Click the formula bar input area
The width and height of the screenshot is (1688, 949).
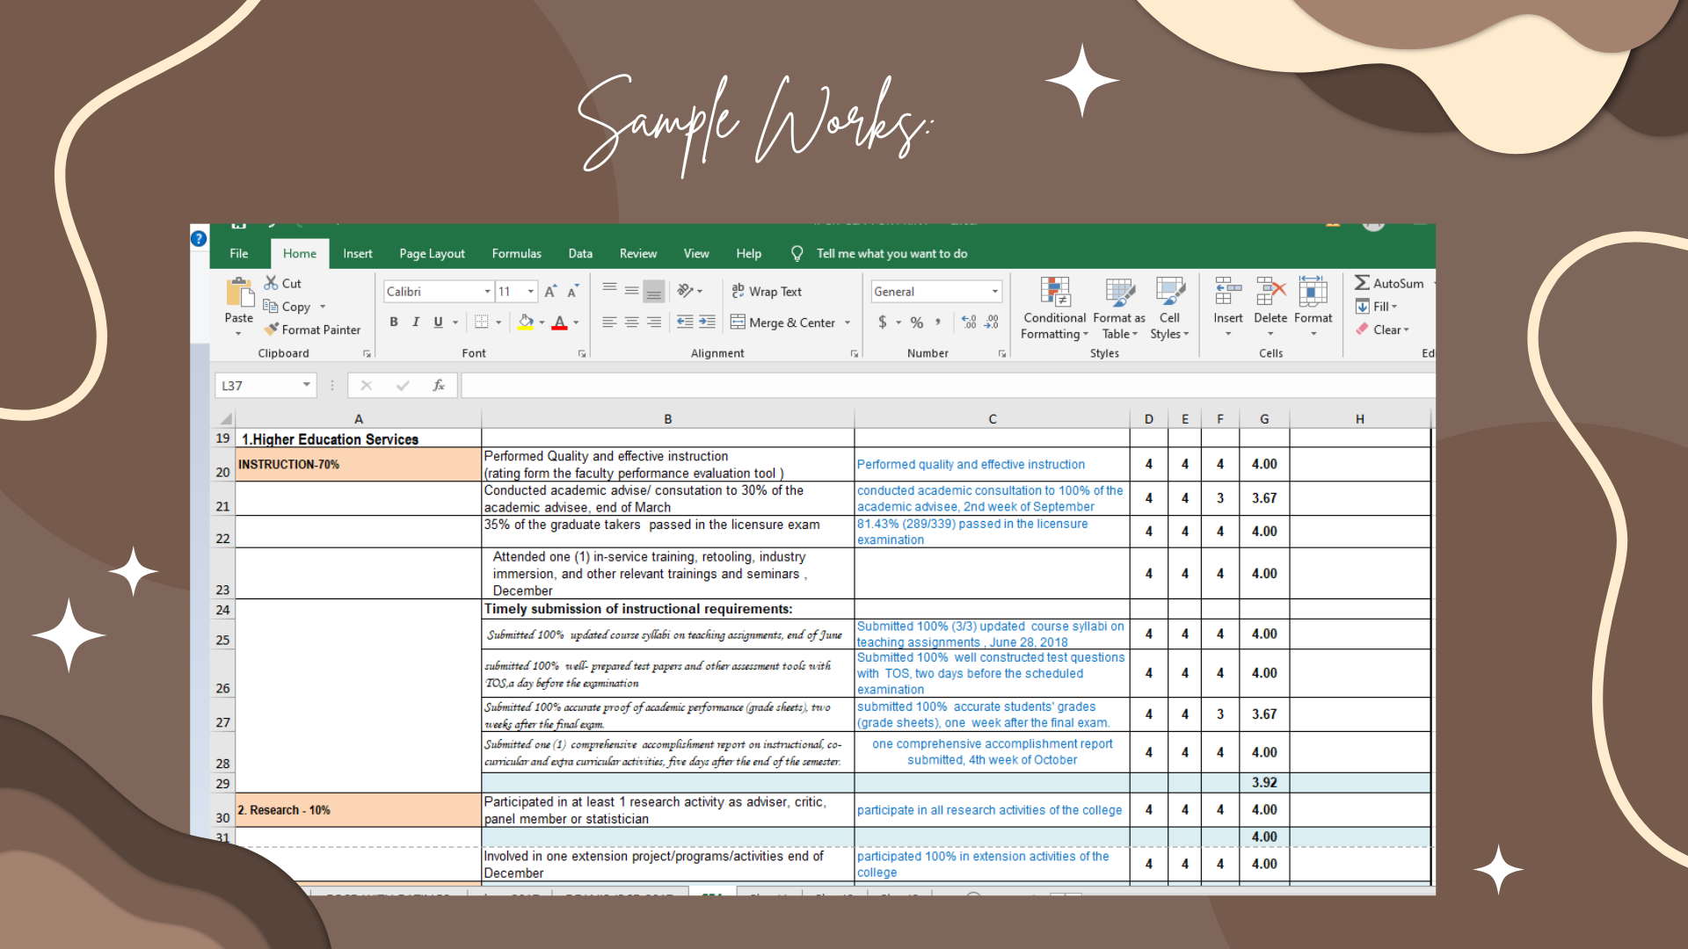tap(948, 386)
